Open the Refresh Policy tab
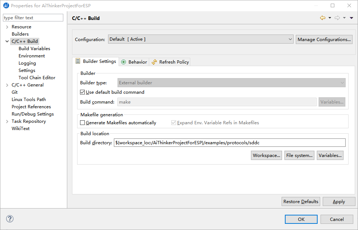Image resolution: width=358 pixels, height=230 pixels. (170, 62)
